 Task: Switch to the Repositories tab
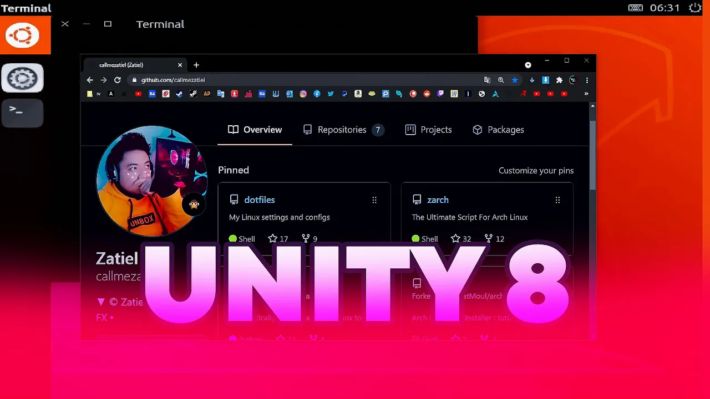coord(343,130)
